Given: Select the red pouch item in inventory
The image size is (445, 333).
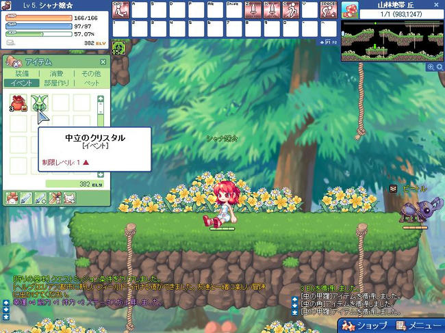Looking at the screenshot, I should 18,103.
